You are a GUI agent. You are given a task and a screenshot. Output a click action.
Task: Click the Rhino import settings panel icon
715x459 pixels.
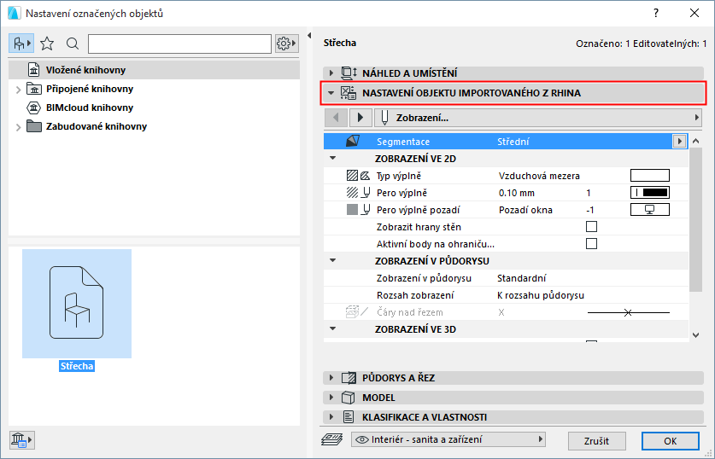(x=349, y=93)
